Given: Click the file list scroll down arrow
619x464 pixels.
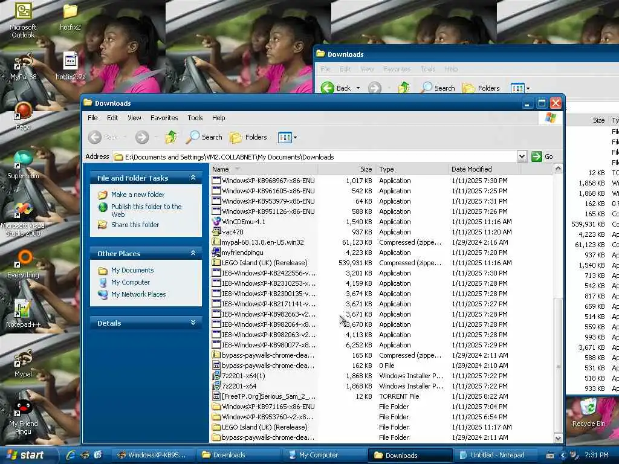Looking at the screenshot, I should (x=558, y=438).
